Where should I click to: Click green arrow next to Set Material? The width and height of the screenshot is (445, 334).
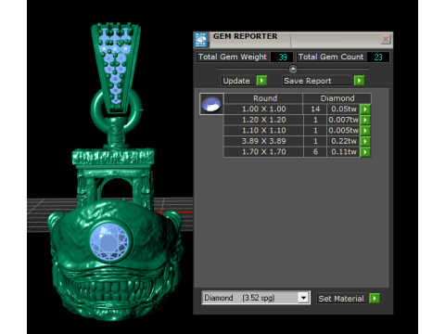pos(375,299)
